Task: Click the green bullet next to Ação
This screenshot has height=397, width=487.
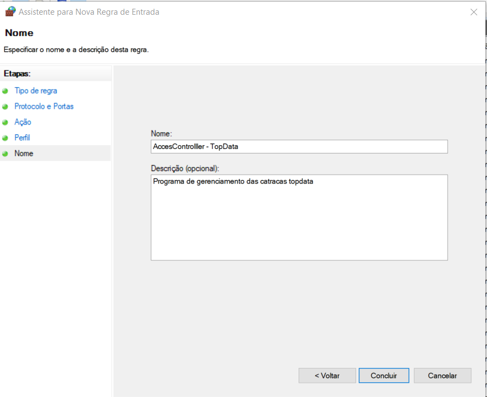Action: [x=5, y=122]
